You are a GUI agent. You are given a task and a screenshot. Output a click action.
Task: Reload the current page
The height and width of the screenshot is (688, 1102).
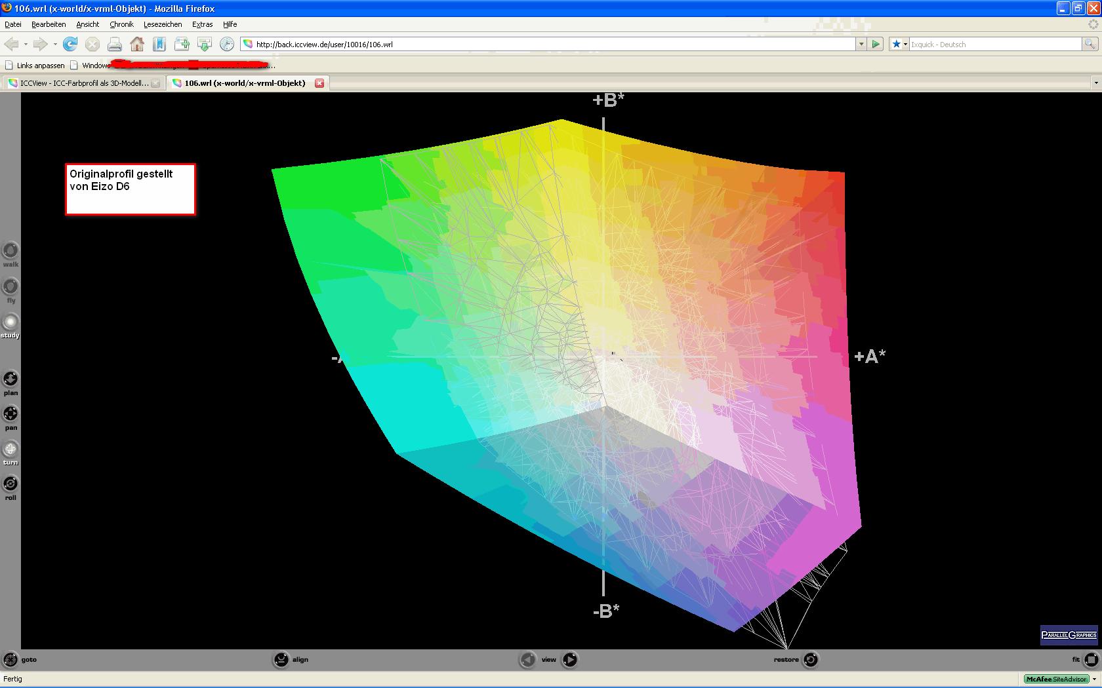coord(70,44)
